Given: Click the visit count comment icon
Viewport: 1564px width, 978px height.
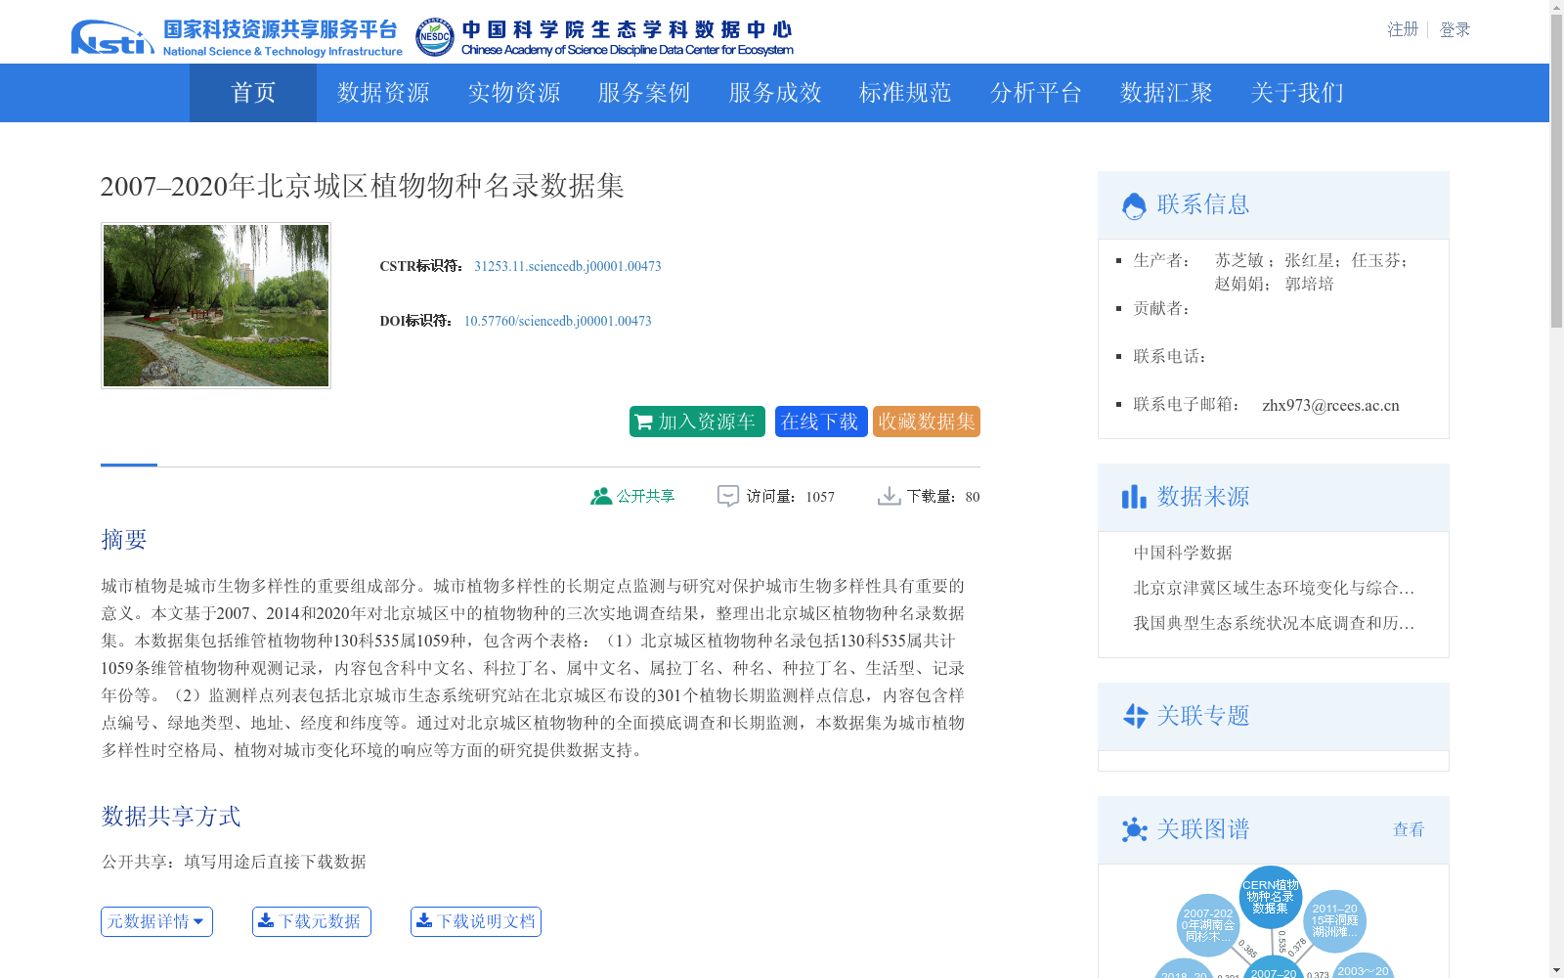Looking at the screenshot, I should pyautogui.click(x=728, y=496).
